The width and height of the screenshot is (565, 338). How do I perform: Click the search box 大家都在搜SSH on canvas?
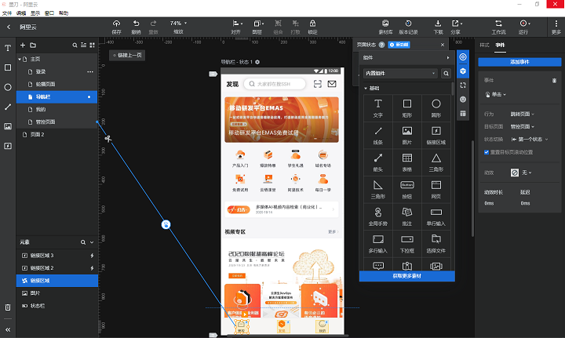pyautogui.click(x=275, y=84)
